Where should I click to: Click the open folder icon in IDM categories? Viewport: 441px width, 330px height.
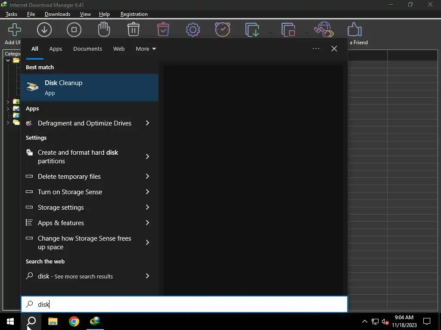[x=16, y=60]
